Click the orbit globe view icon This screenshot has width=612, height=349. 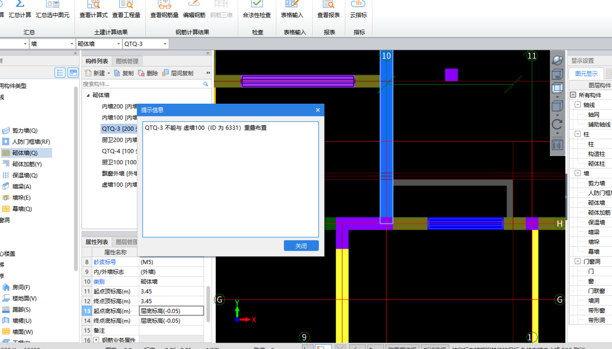[557, 60]
